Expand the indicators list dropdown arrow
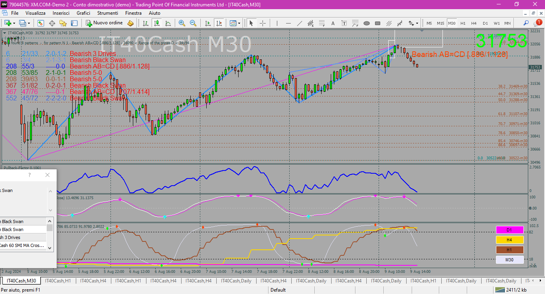 239,23
